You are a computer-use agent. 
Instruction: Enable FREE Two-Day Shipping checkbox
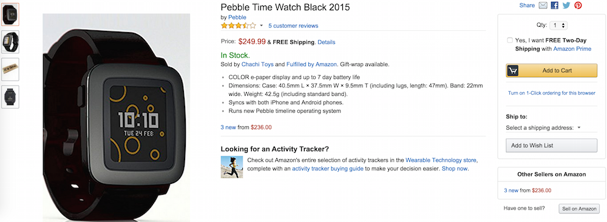pos(510,40)
